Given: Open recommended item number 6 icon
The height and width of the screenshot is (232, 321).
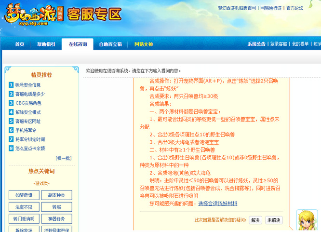Looking at the screenshot, I should (11, 130).
